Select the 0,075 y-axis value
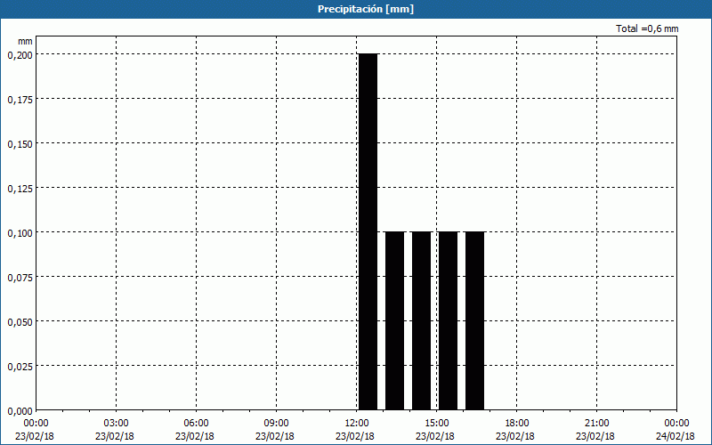Screen dimensions: 712x445 pyautogui.click(x=20, y=278)
